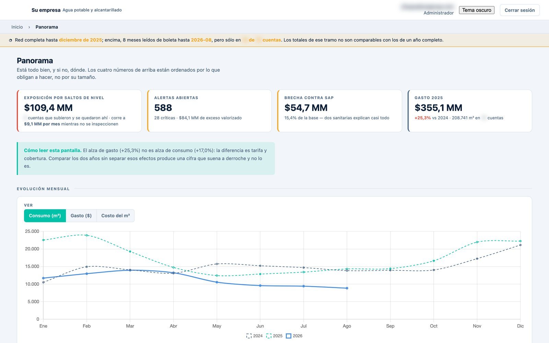Click the Sep x-axis label
This screenshot has height=343, width=549.
click(x=390, y=326)
